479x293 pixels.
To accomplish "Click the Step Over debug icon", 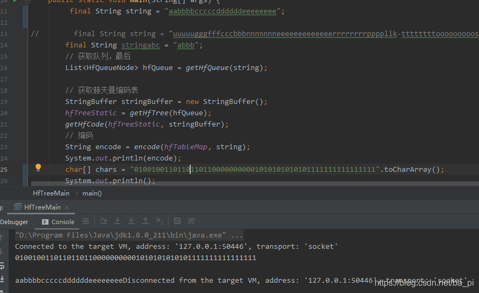I will (103, 221).
